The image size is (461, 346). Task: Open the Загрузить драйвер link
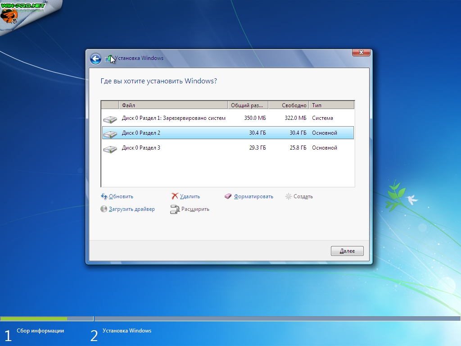click(x=132, y=209)
